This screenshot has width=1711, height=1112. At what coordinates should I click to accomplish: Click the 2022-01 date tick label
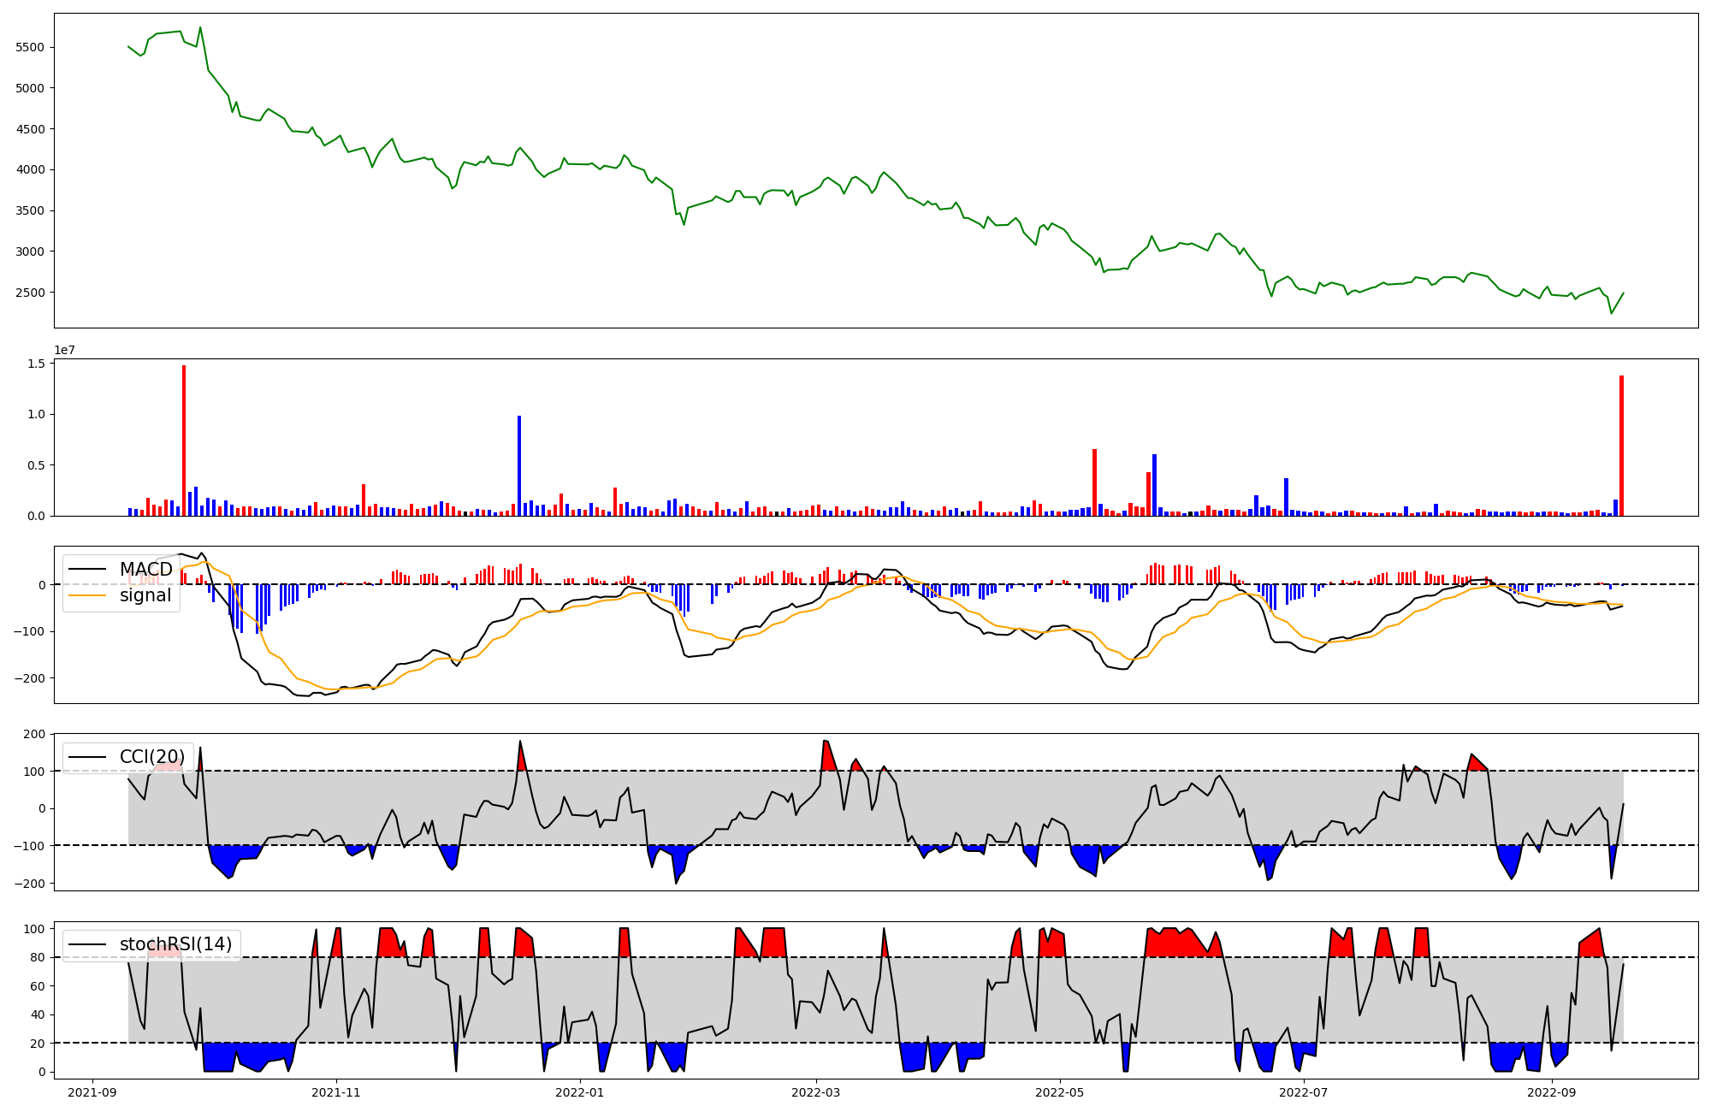coord(580,1092)
